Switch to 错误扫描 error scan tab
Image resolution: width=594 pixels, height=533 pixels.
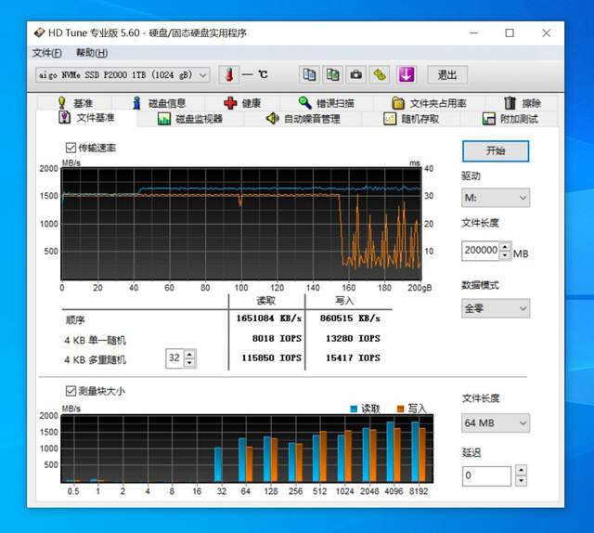327,103
